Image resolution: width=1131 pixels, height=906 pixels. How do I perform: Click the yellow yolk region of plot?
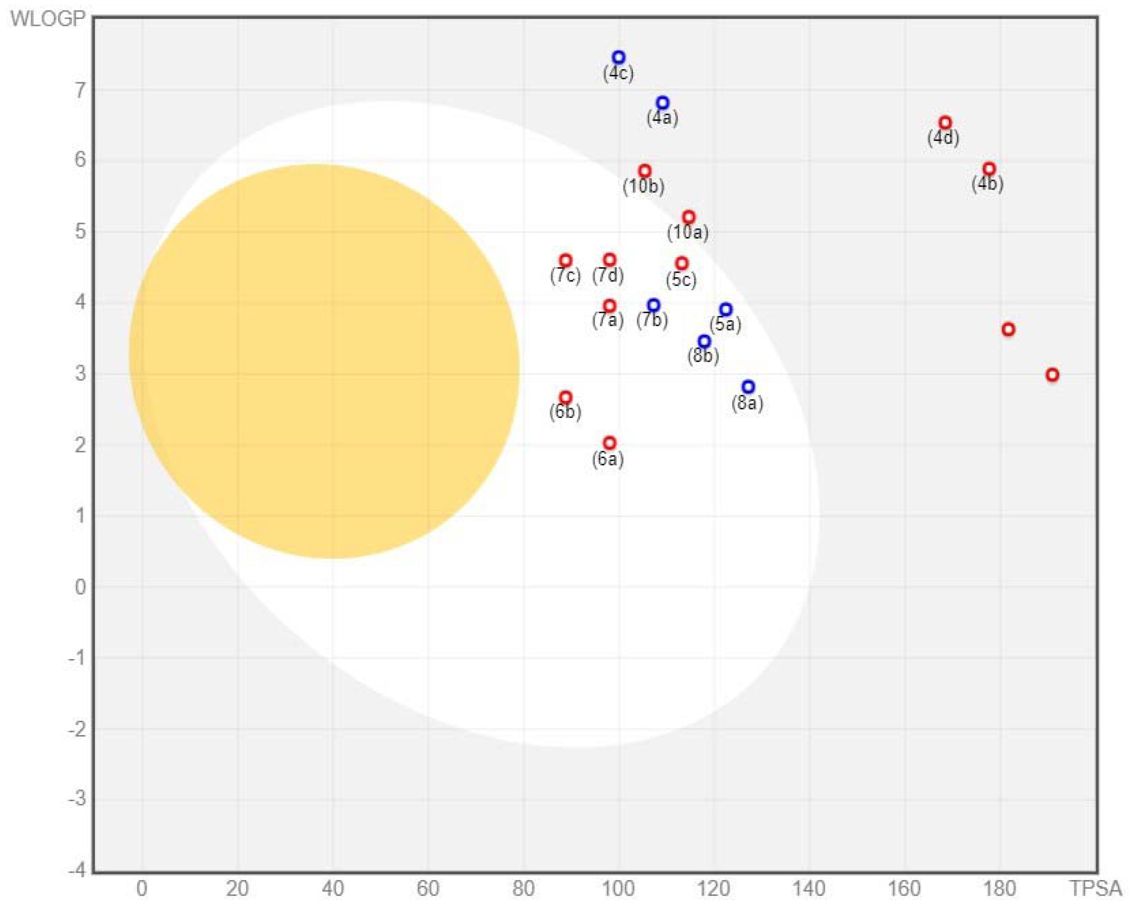(324, 362)
